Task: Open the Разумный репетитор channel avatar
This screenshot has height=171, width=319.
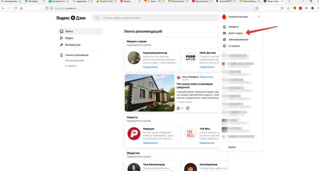Action: [134, 58]
